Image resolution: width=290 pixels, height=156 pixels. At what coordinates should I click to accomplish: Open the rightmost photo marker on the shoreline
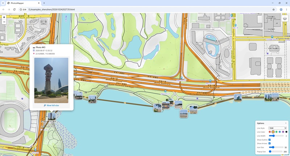pos(275,97)
